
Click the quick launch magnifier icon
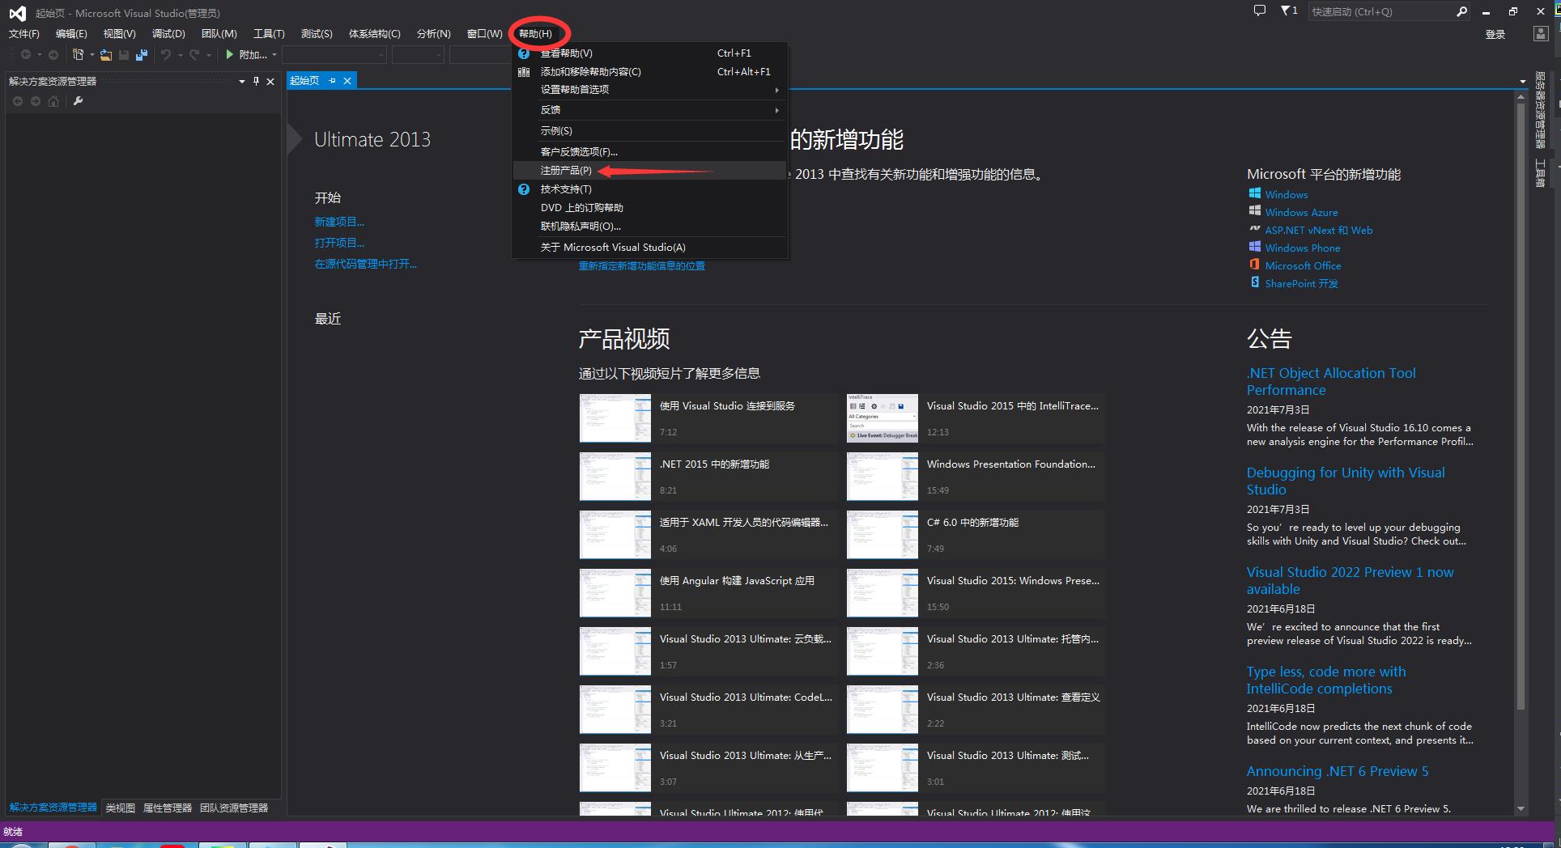[1461, 11]
